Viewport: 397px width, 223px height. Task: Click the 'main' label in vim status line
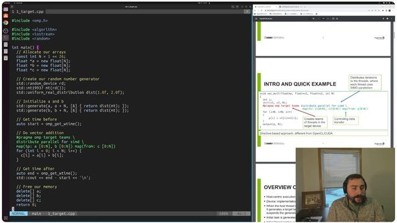click(x=36, y=214)
